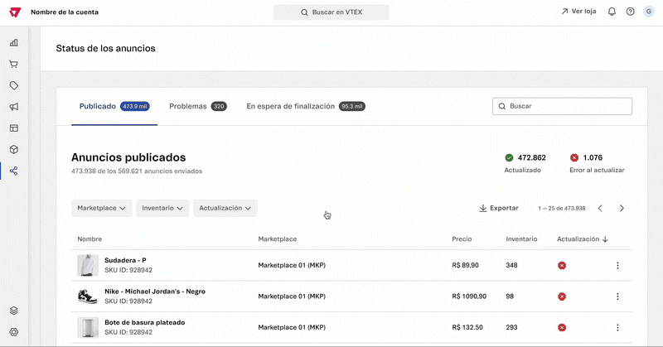Click the Buscar search field in listings

pyautogui.click(x=562, y=107)
